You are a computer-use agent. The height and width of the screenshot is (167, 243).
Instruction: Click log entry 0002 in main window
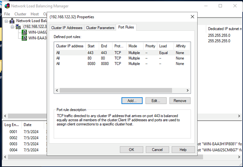(13, 138)
